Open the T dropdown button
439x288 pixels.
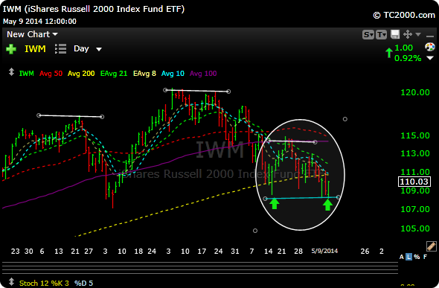381,35
